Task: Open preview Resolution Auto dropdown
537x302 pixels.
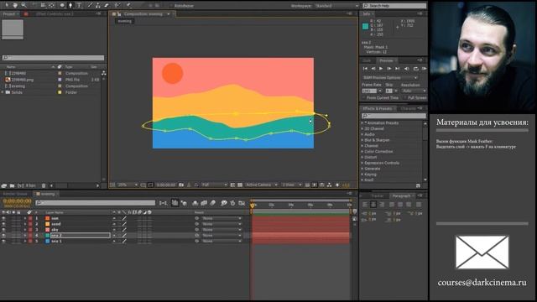Action: click(x=414, y=91)
